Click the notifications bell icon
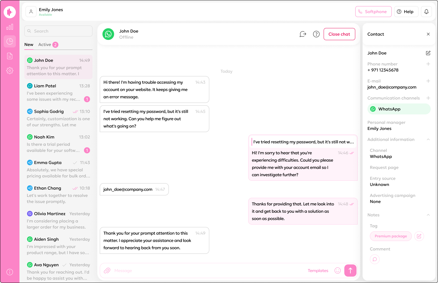The height and width of the screenshot is (283, 438). 426,12
